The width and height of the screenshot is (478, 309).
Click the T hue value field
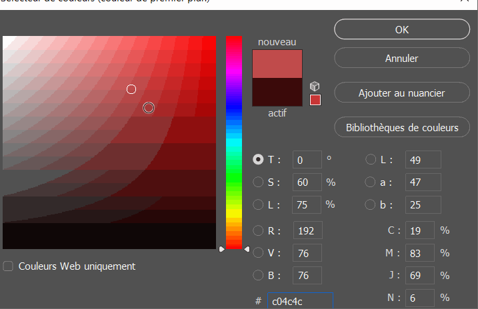click(x=307, y=160)
